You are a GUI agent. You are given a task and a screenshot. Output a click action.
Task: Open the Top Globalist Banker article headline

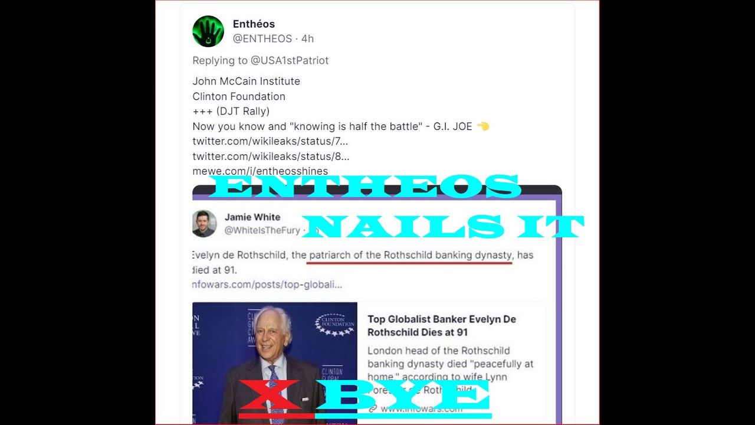click(x=442, y=325)
